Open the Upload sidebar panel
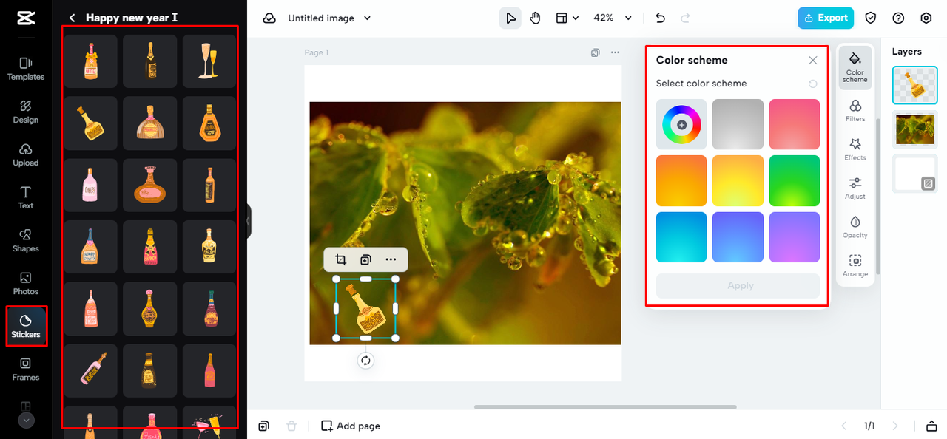947x439 pixels. 26,154
